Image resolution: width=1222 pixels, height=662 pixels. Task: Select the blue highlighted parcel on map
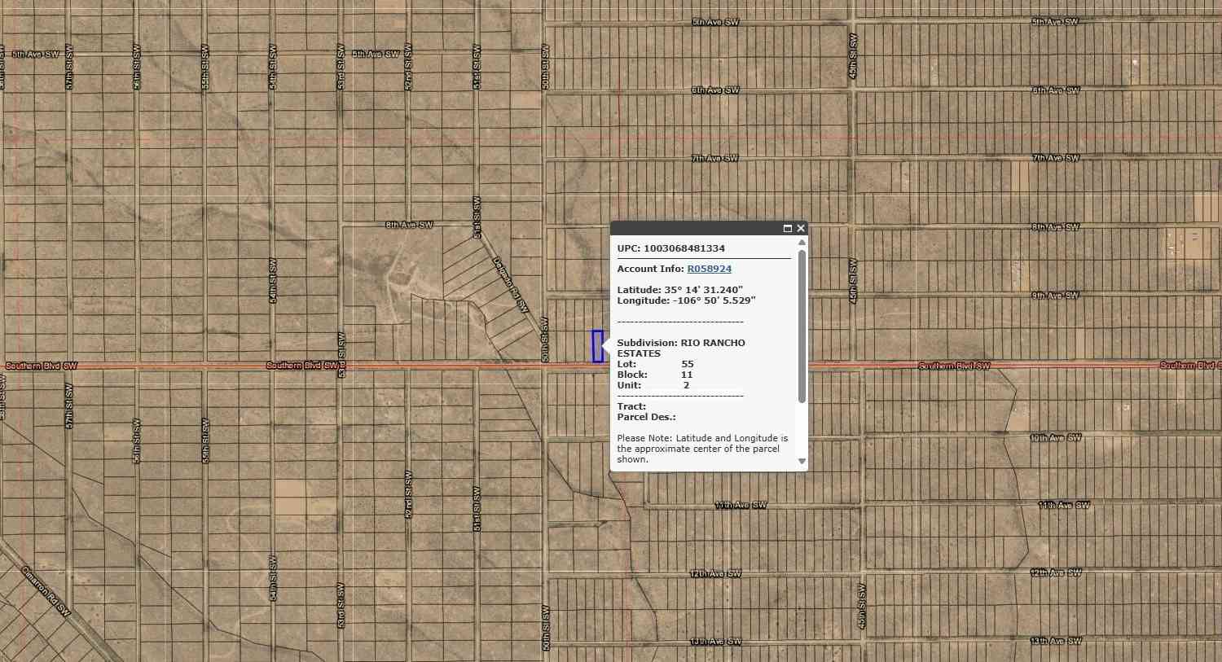[598, 346]
